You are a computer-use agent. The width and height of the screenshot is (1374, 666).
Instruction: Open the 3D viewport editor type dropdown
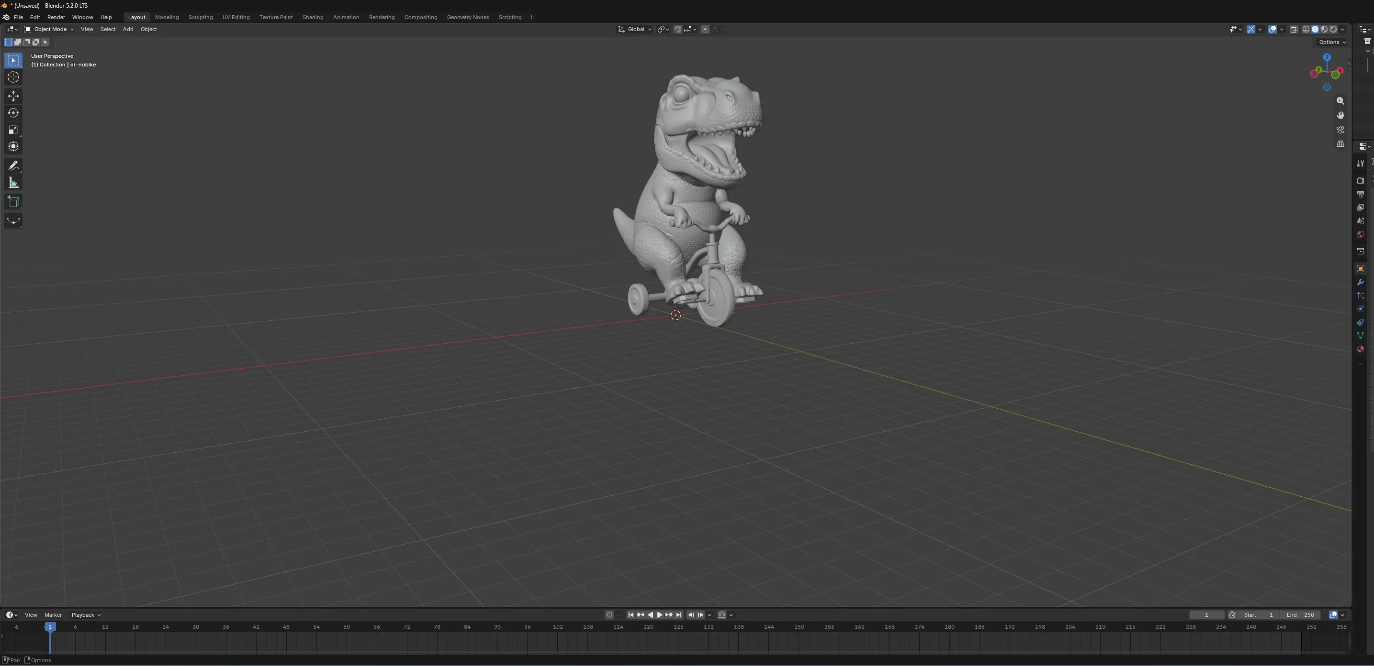tap(12, 29)
